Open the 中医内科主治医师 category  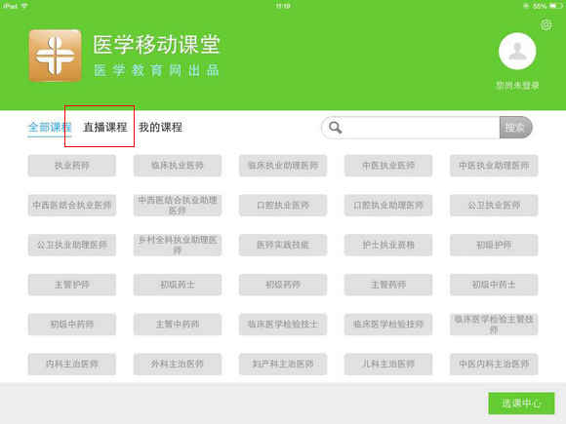coord(494,364)
